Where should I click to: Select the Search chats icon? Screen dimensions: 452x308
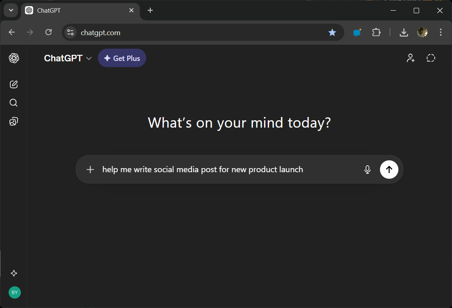pos(14,103)
